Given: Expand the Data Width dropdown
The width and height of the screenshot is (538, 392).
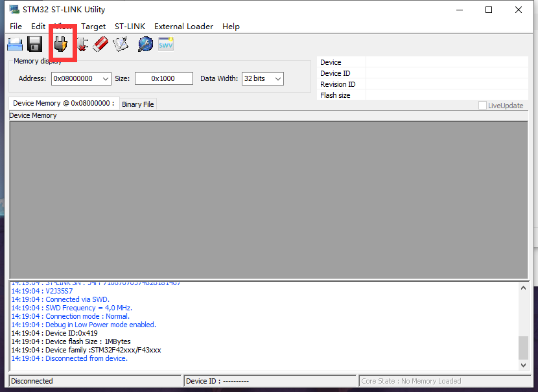Looking at the screenshot, I should [278, 78].
